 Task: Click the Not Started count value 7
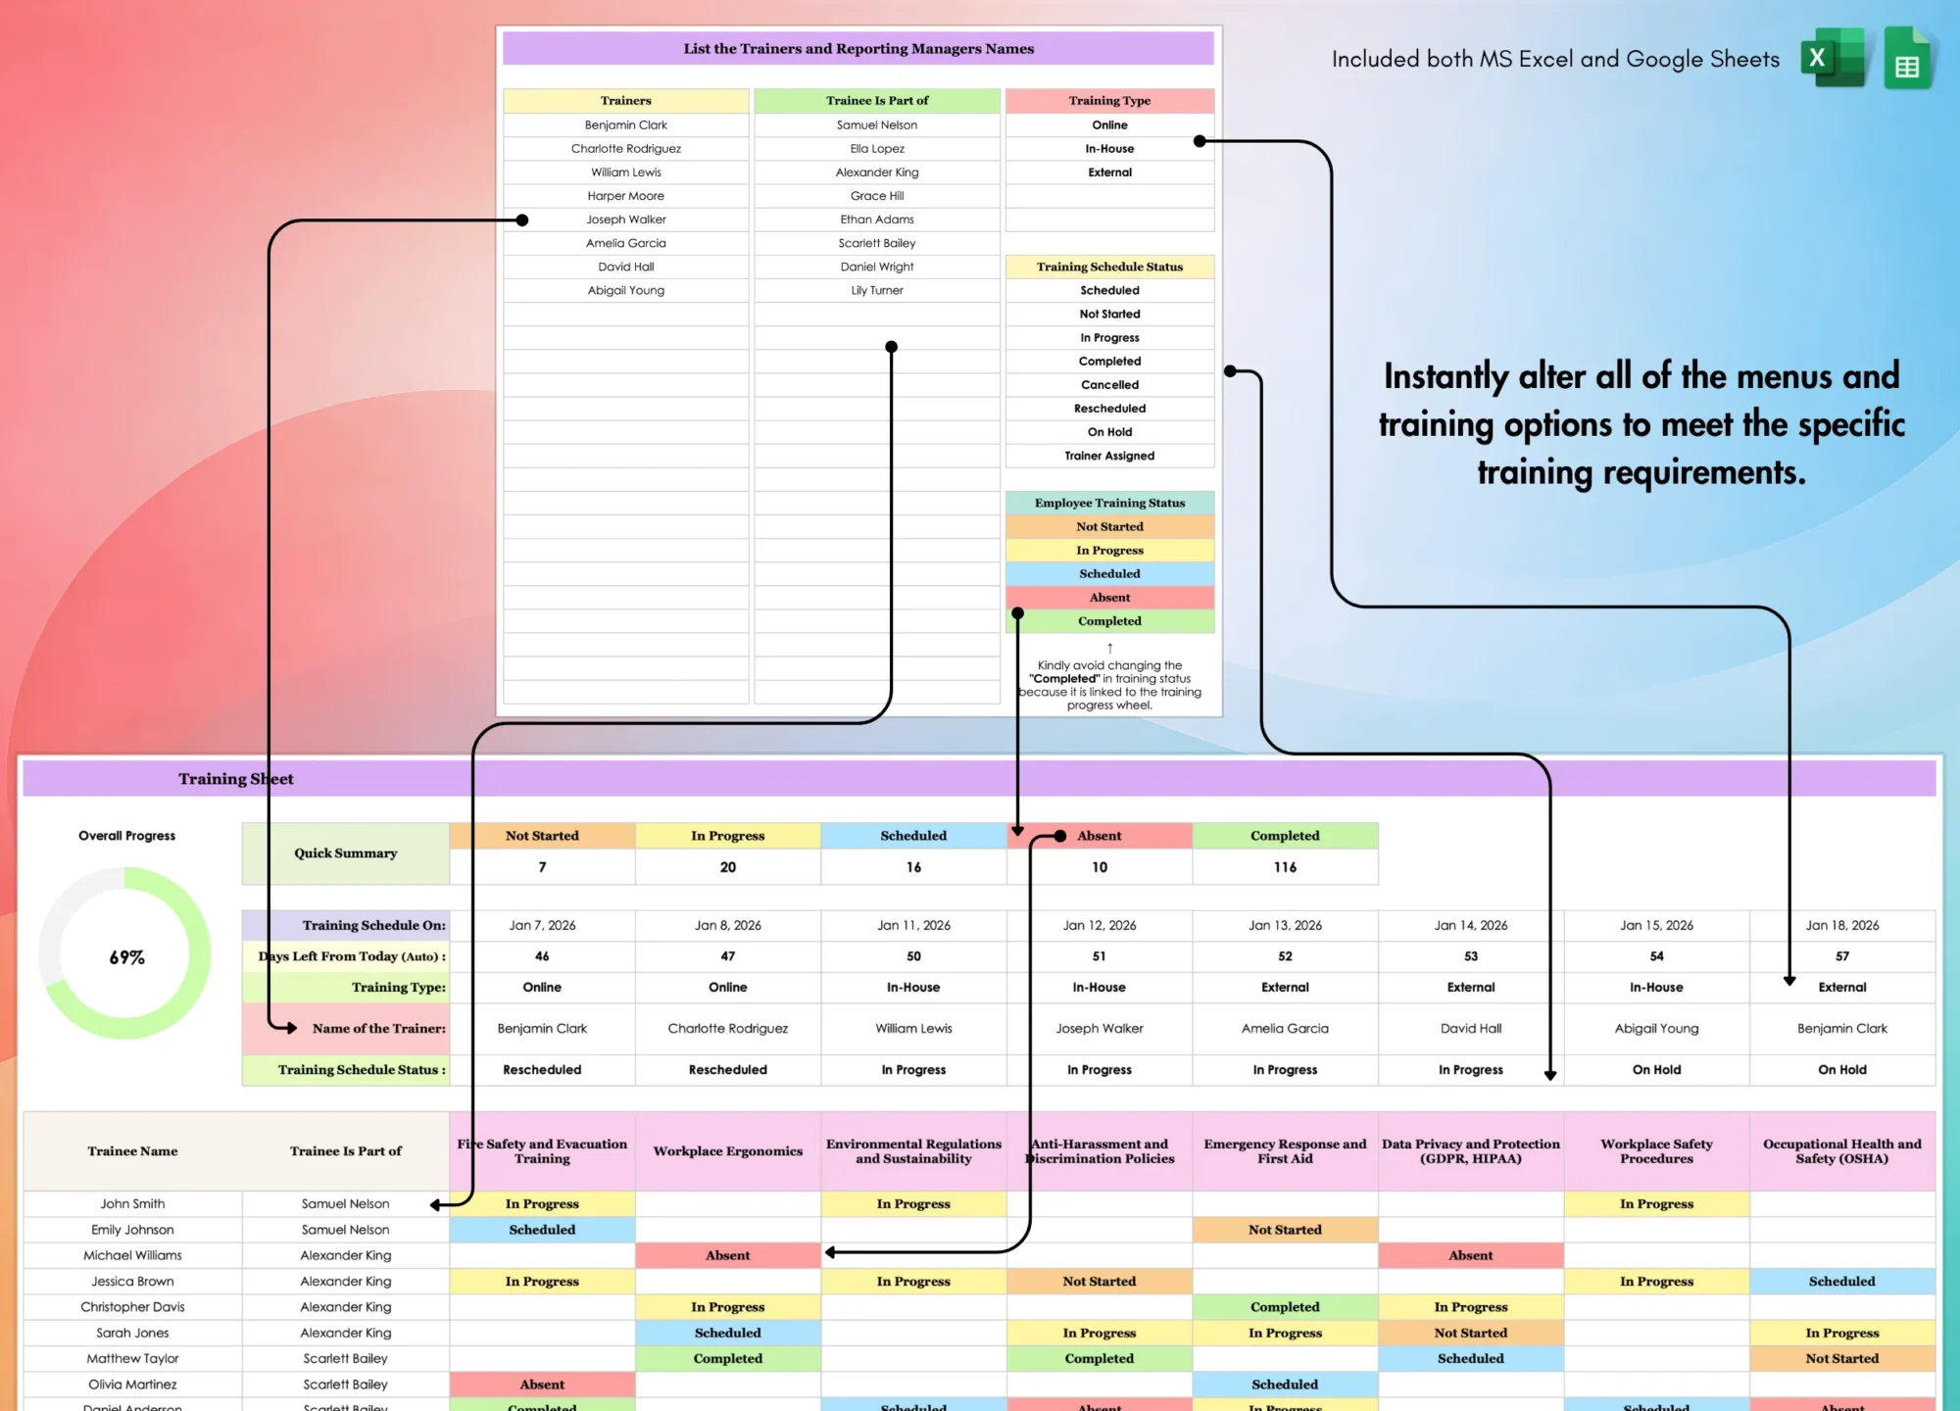coord(542,867)
